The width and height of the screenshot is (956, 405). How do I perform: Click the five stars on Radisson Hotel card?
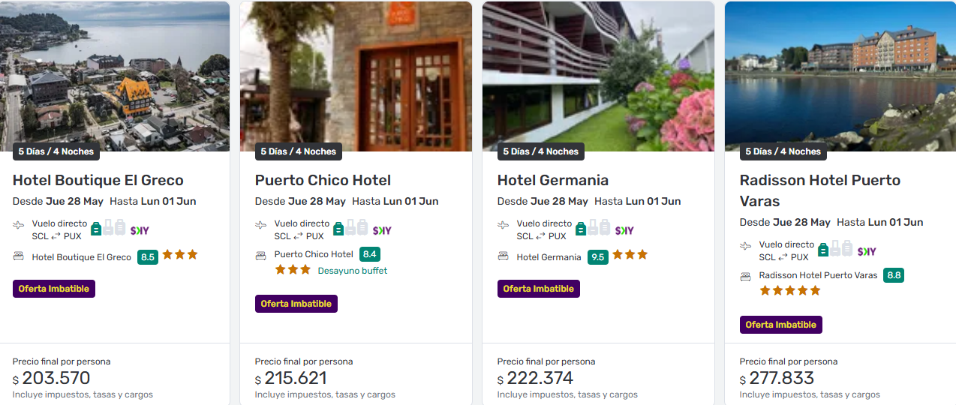coord(789,290)
